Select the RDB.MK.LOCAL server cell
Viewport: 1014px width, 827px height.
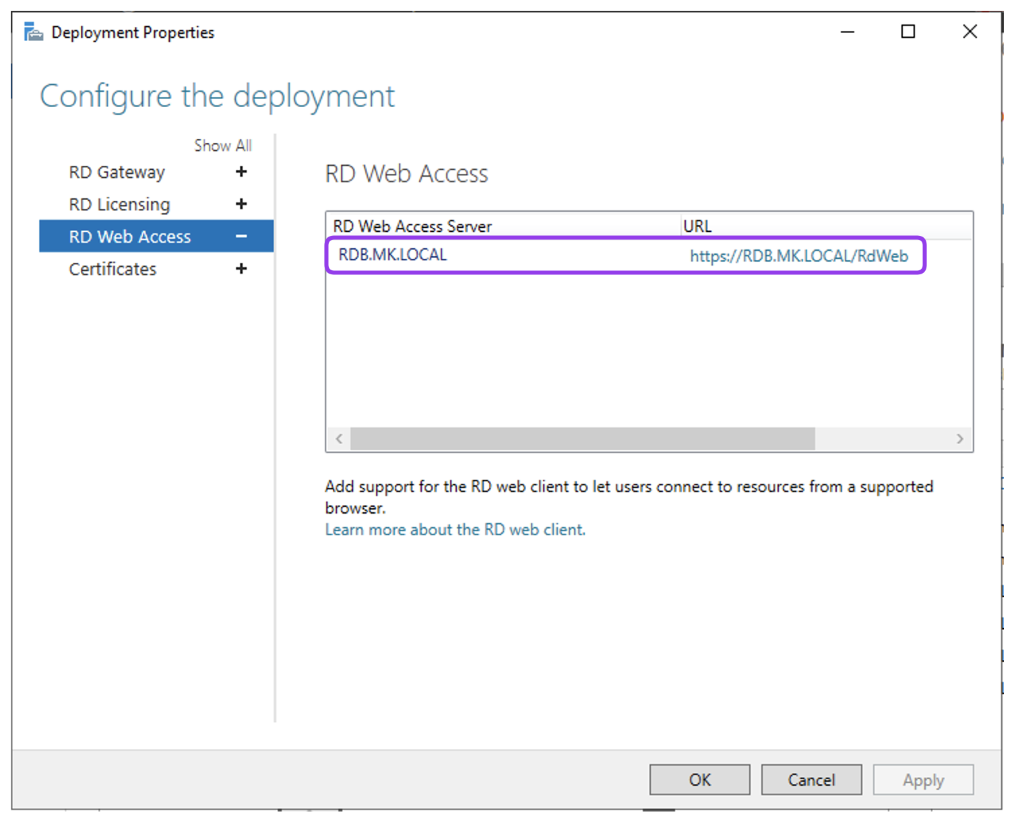(392, 255)
